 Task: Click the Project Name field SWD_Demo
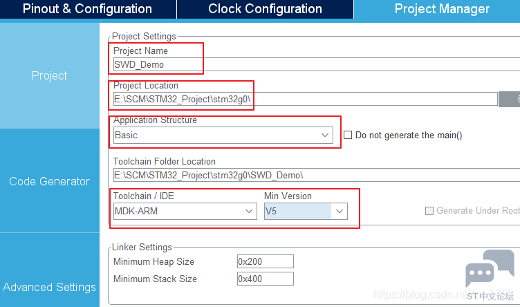[317, 64]
